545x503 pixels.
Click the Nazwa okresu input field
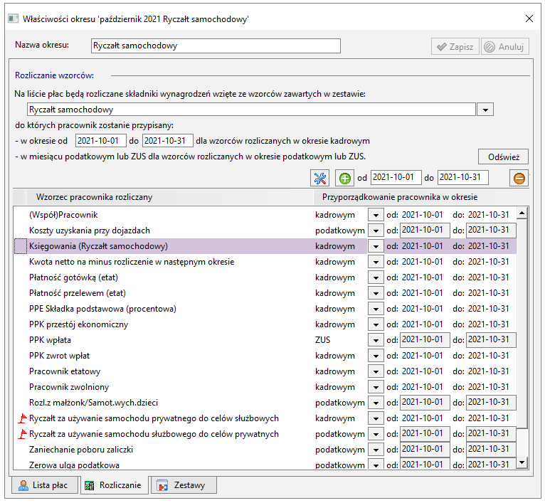coord(216,46)
